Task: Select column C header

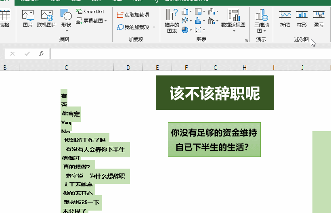Action: [x=66, y=67]
